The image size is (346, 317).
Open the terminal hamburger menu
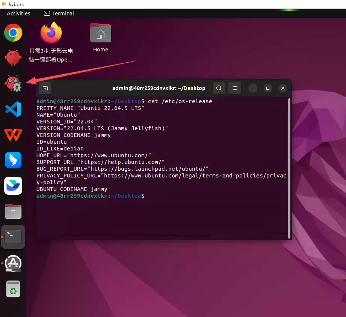(235, 89)
